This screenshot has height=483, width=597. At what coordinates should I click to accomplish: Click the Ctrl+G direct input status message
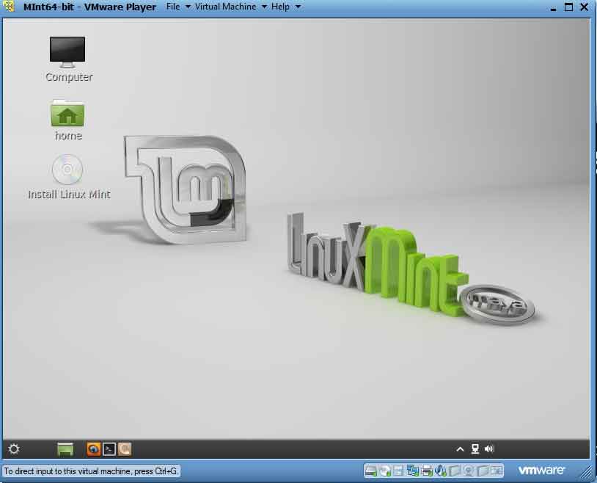coord(91,471)
